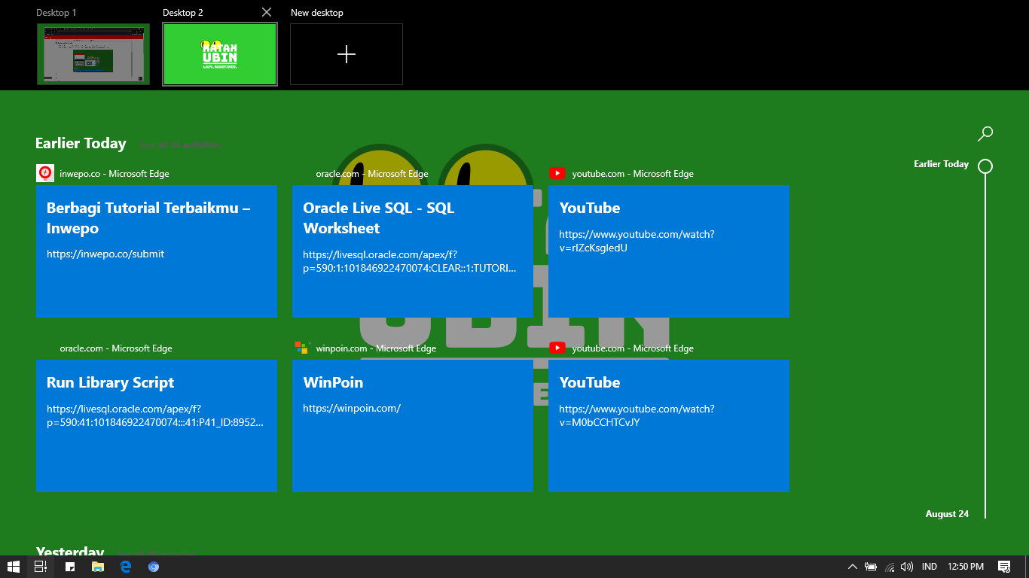Click See all 34 activities link
Image resolution: width=1029 pixels, height=578 pixels.
click(180, 145)
